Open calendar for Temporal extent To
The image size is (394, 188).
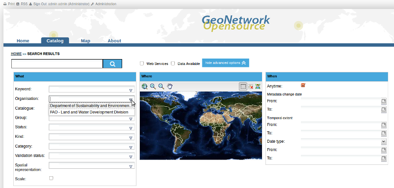[384, 133]
